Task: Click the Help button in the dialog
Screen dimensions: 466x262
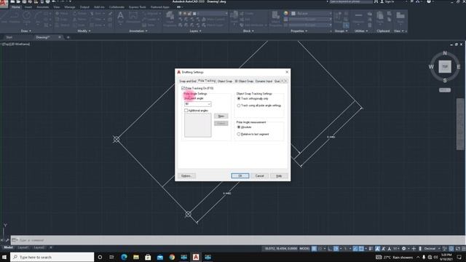Action: pyautogui.click(x=279, y=176)
